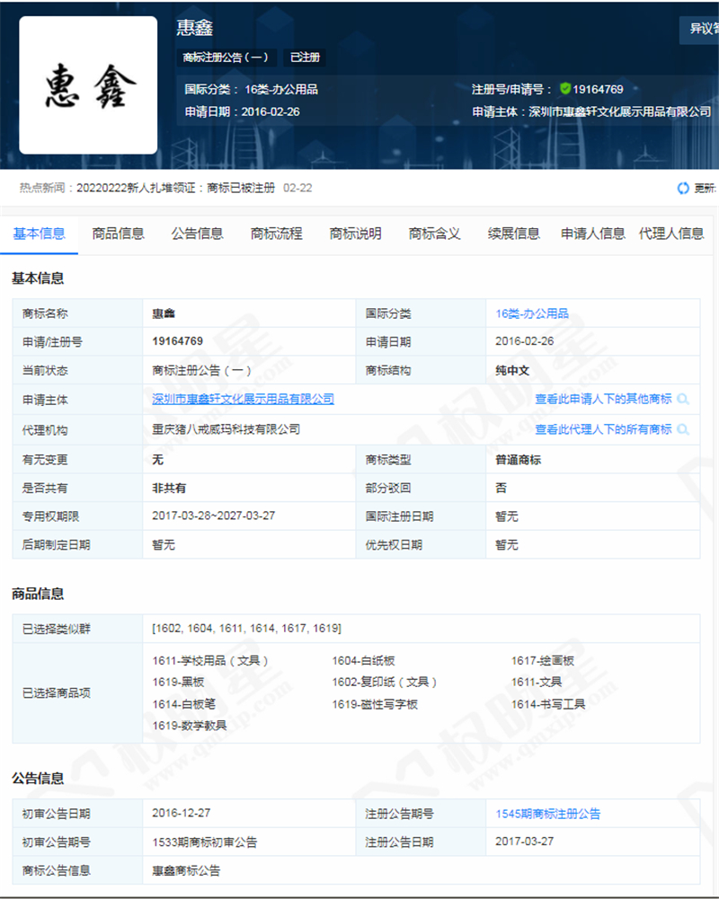Image resolution: width=719 pixels, height=899 pixels.
Task: Click the header applicant 深圳市惠鑫轩文化展示用品有限公司
Action: 620,111
